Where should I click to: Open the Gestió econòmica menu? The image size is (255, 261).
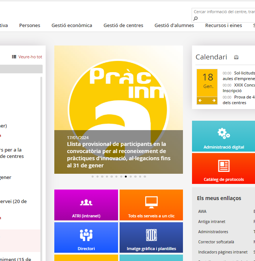pyautogui.click(x=72, y=26)
